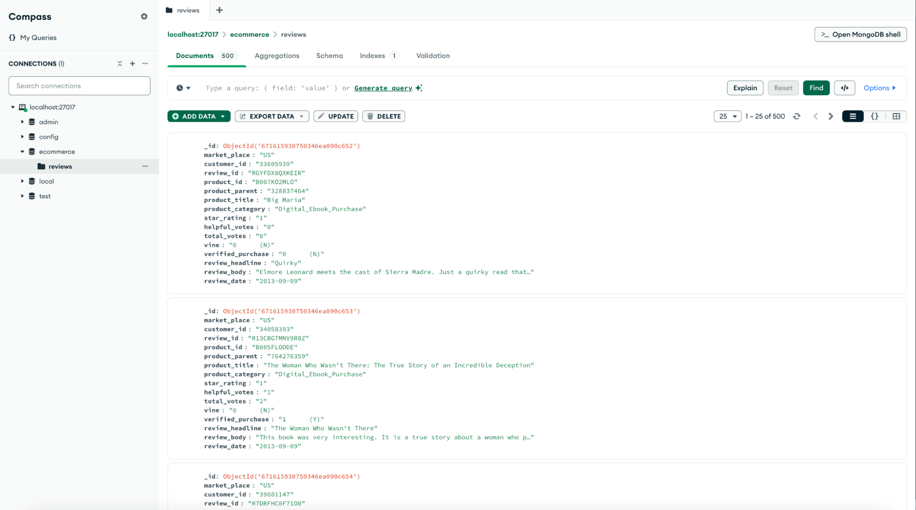Select the reviews workspace tab
The height and width of the screenshot is (510, 916).
coord(183,10)
